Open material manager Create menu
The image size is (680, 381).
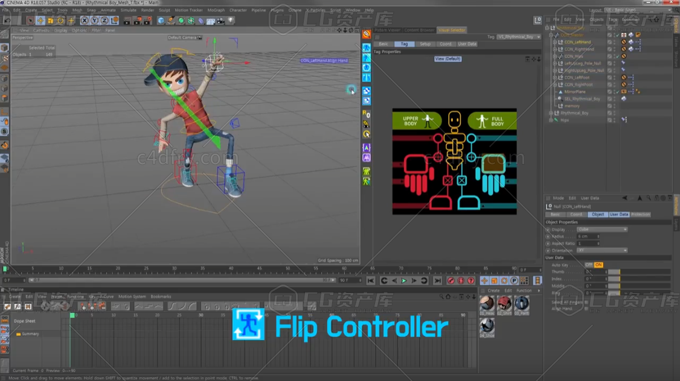pyautogui.click(x=493, y=291)
